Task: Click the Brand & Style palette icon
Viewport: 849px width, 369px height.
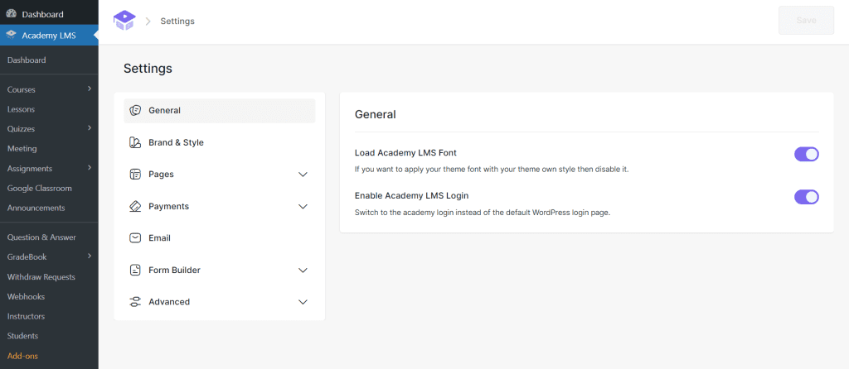Action: 135,142
